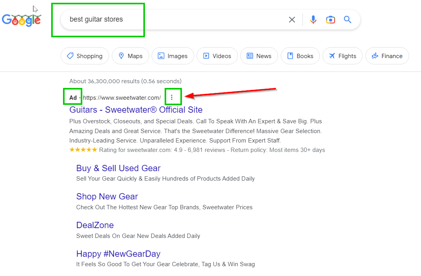Click the five-star rating icons
421x276 pixels.
coord(83,150)
